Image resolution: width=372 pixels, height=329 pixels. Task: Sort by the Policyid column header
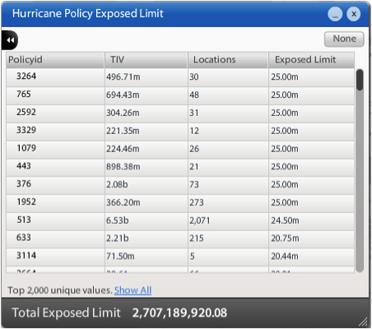[x=55, y=60]
